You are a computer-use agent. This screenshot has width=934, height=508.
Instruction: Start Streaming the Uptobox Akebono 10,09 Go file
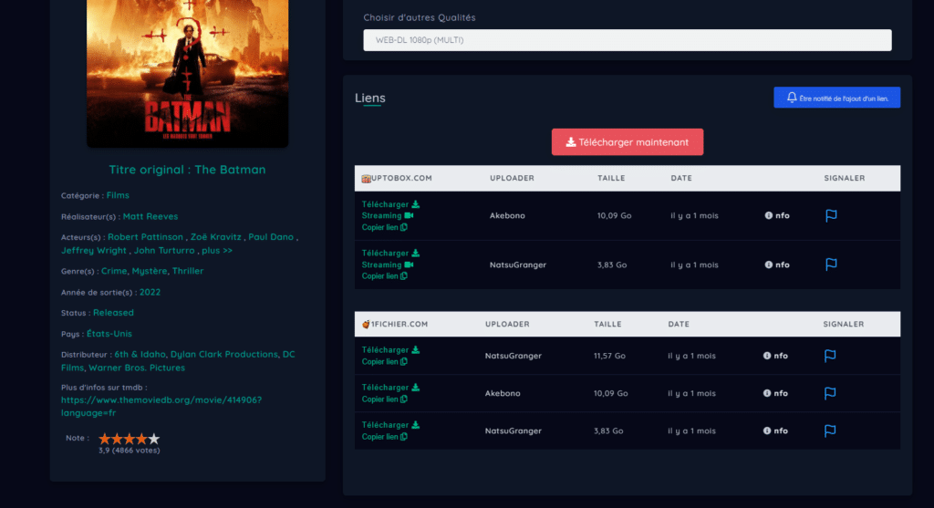point(387,215)
